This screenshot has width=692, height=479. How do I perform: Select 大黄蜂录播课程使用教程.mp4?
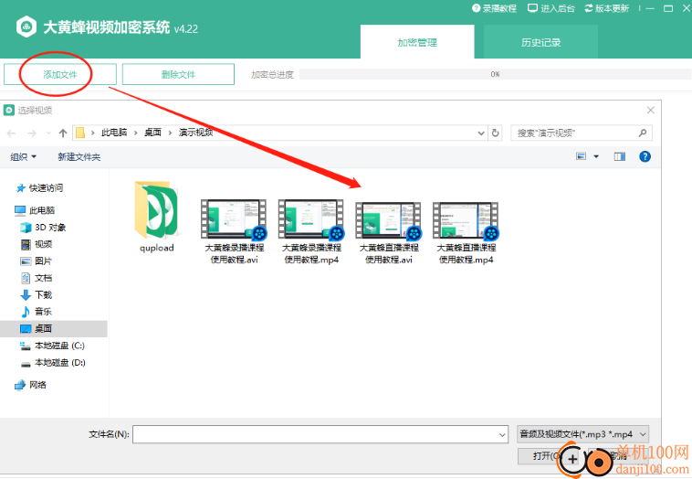click(311, 231)
